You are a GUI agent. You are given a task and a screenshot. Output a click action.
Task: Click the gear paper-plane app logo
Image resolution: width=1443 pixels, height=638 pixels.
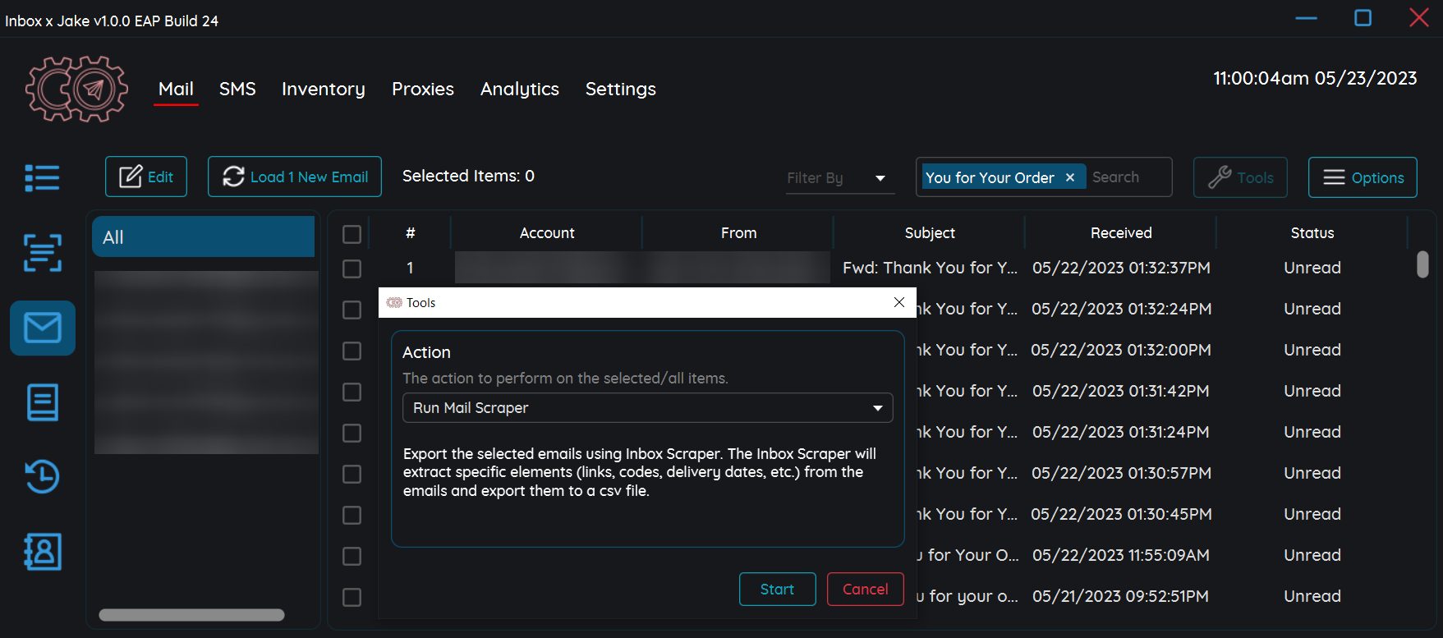click(76, 89)
